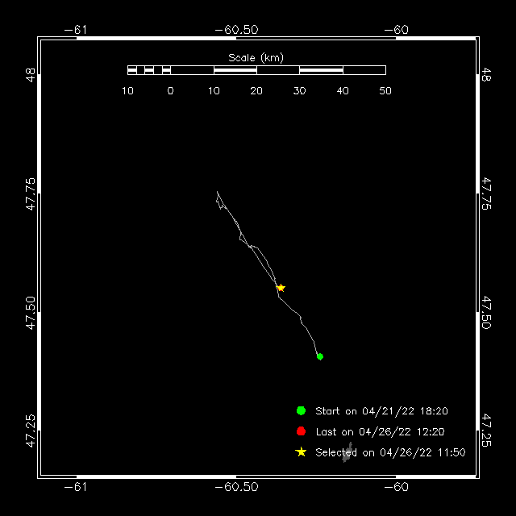The height and width of the screenshot is (516, 516).
Task: Click the northern tip of the track line
Action: (x=217, y=192)
